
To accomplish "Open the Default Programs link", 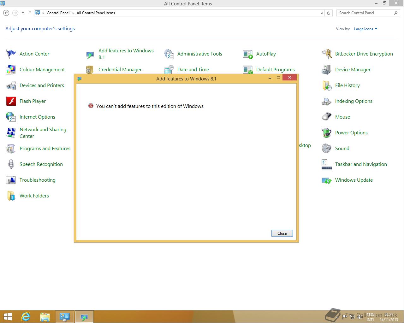I will tap(276, 70).
